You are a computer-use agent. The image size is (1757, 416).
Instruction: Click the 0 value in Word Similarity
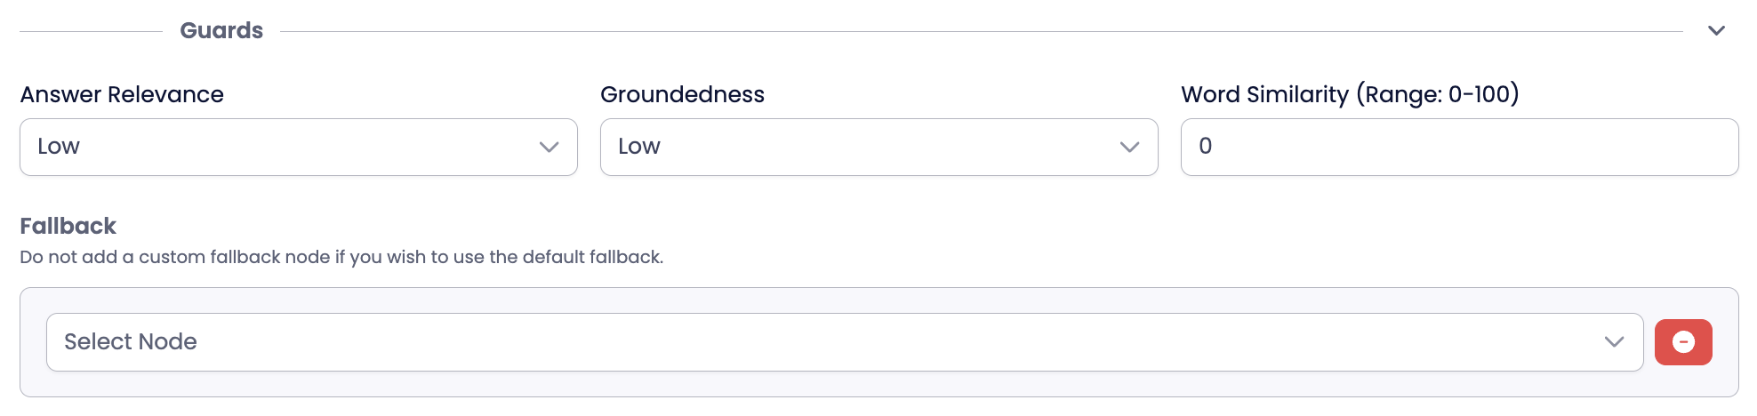pos(1206,147)
